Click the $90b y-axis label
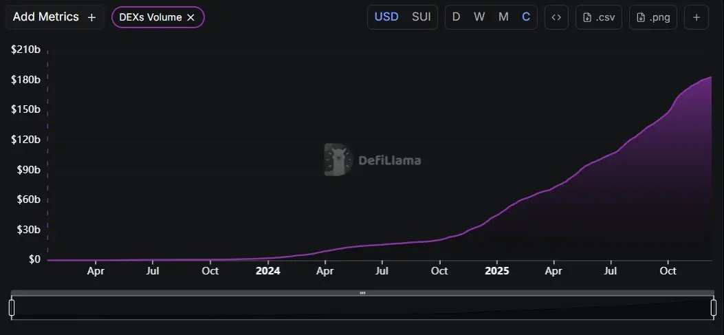Viewport: 724px width, 335px height. tap(28, 170)
